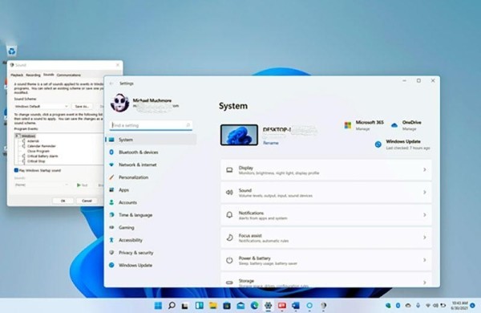The width and height of the screenshot is (481, 313).
Task: Click the red app icon on the taskbar
Action: [282, 305]
